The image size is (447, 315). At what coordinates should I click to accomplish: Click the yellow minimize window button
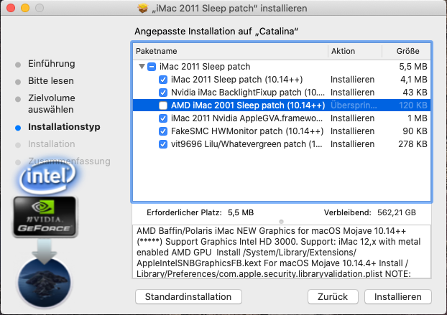(x=25, y=8)
